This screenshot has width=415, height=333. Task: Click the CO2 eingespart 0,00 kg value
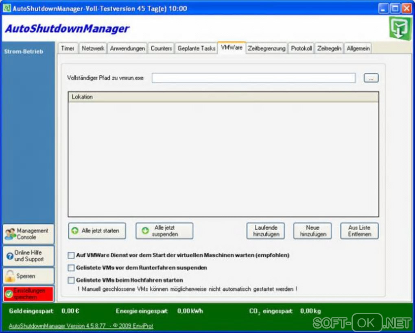tap(310, 311)
